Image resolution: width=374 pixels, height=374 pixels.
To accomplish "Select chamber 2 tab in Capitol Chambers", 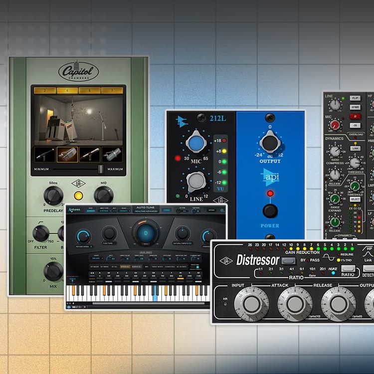I will pos(45,91).
